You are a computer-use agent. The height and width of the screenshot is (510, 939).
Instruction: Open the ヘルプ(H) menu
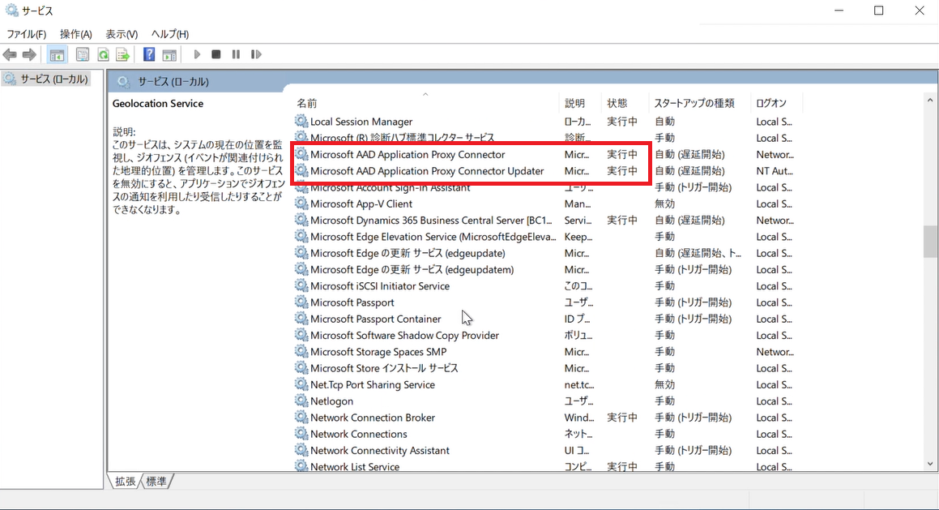tap(170, 34)
